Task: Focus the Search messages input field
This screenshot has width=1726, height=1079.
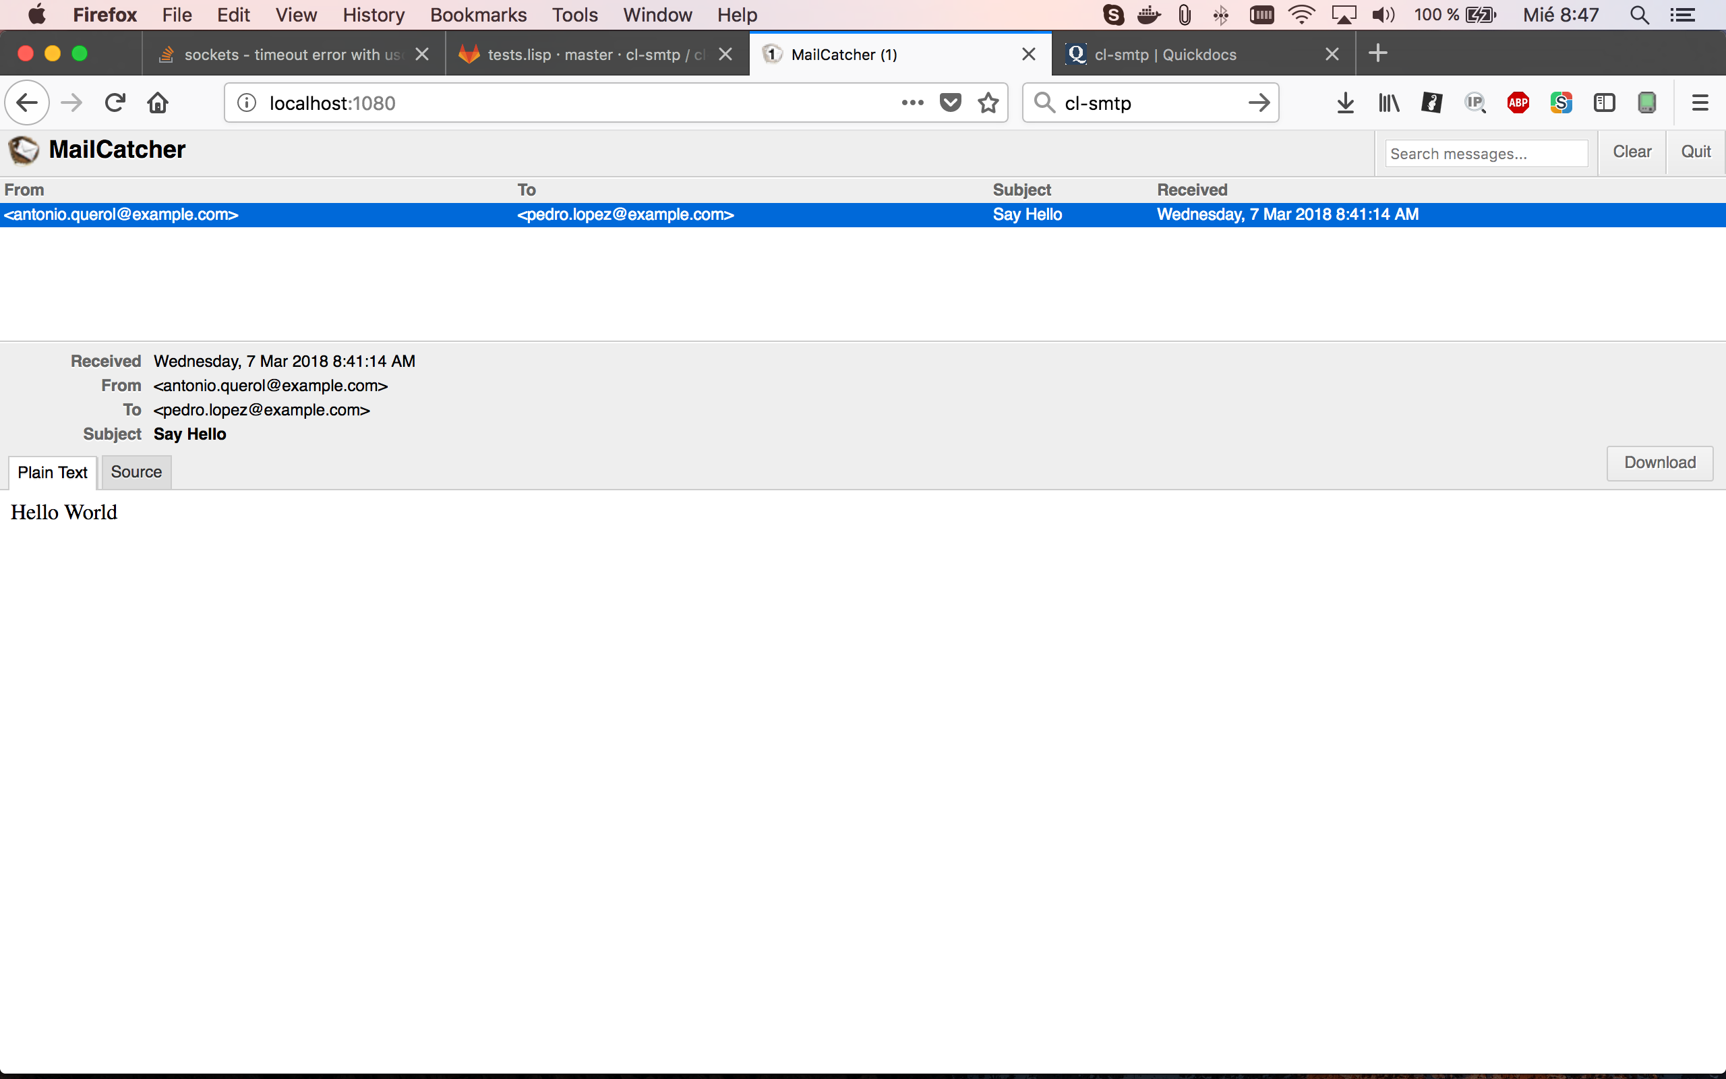Action: (x=1486, y=154)
